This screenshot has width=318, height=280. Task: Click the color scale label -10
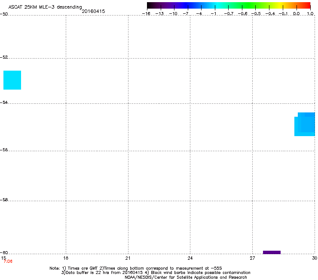(x=173, y=14)
